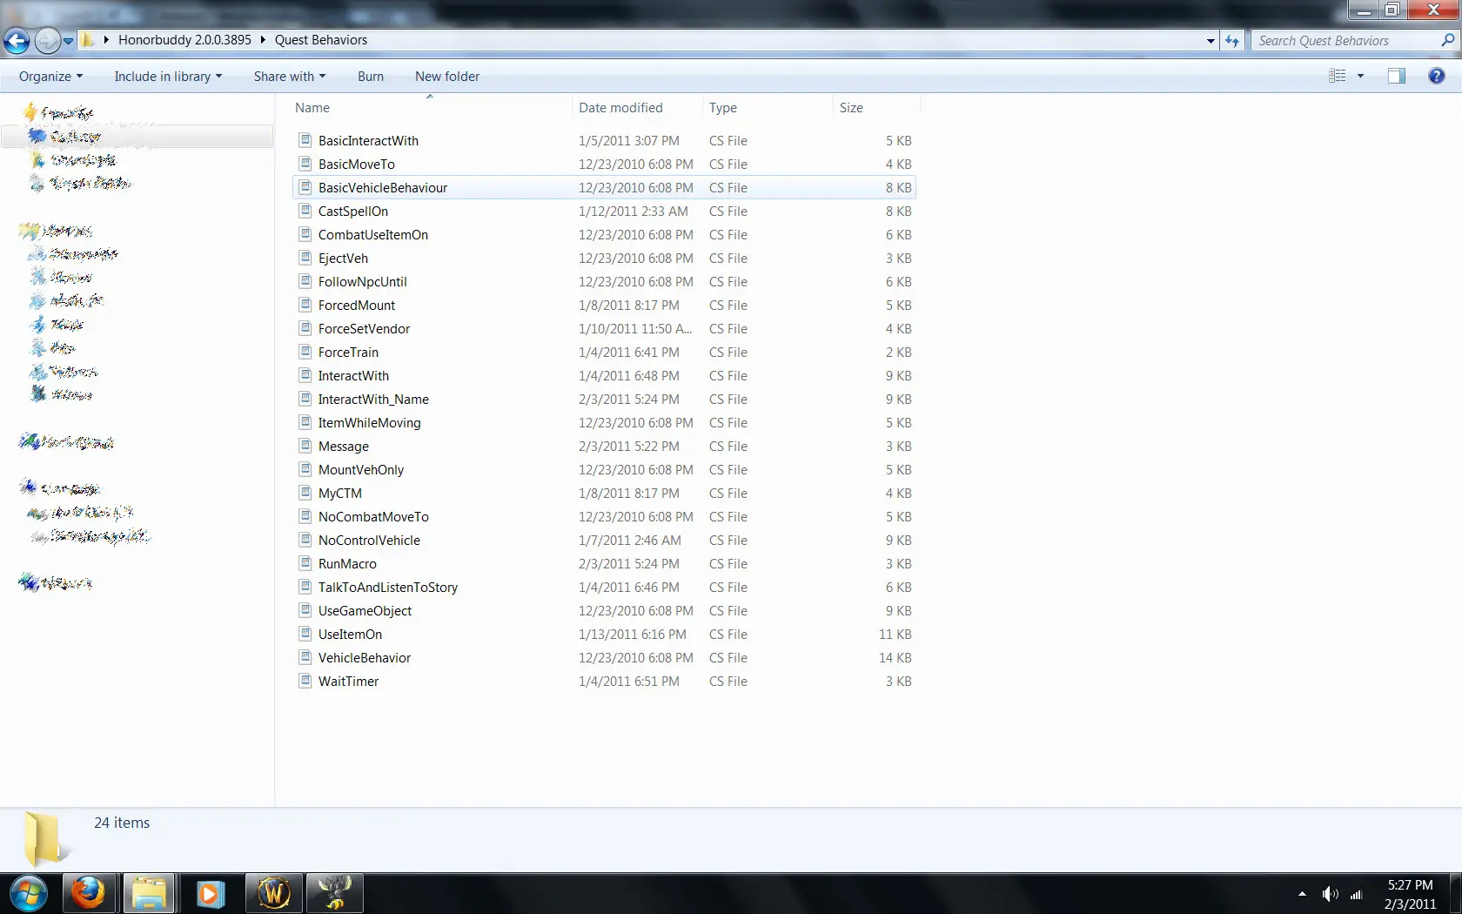Sort files by the Size column
Screen dimensions: 1462x914
pos(851,108)
